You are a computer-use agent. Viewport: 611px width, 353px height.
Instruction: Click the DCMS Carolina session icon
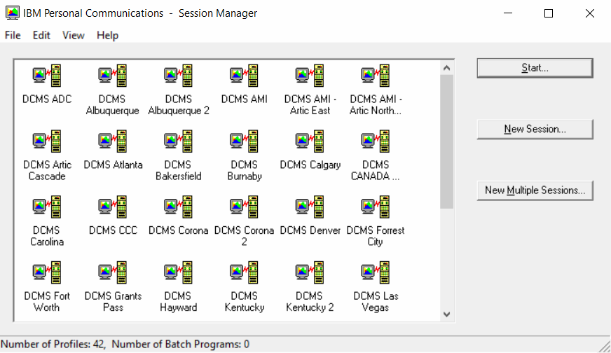(47, 207)
